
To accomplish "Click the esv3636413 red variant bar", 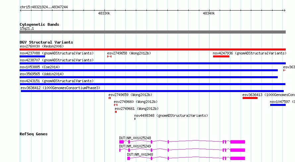I will 250,98.
